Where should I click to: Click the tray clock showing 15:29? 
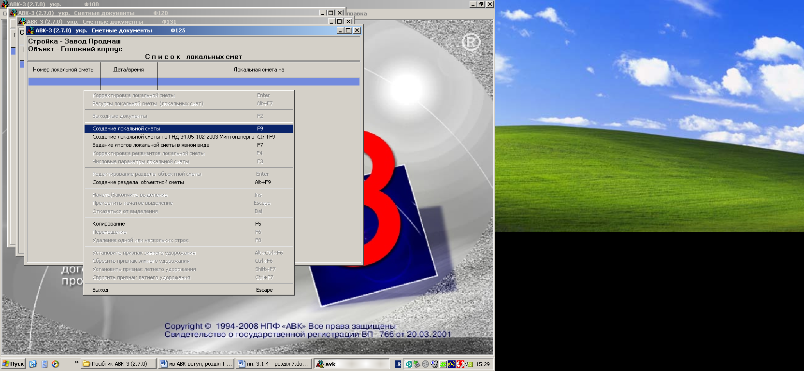click(483, 364)
